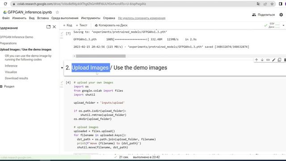Move the cell down with arrow icon
This screenshot has width=286, height=161.
pos(262,60)
